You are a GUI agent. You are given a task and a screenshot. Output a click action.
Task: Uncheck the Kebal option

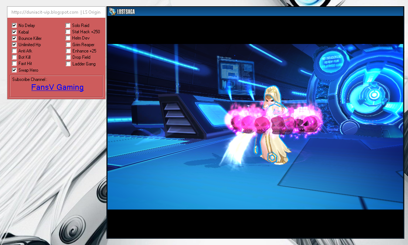[14, 32]
